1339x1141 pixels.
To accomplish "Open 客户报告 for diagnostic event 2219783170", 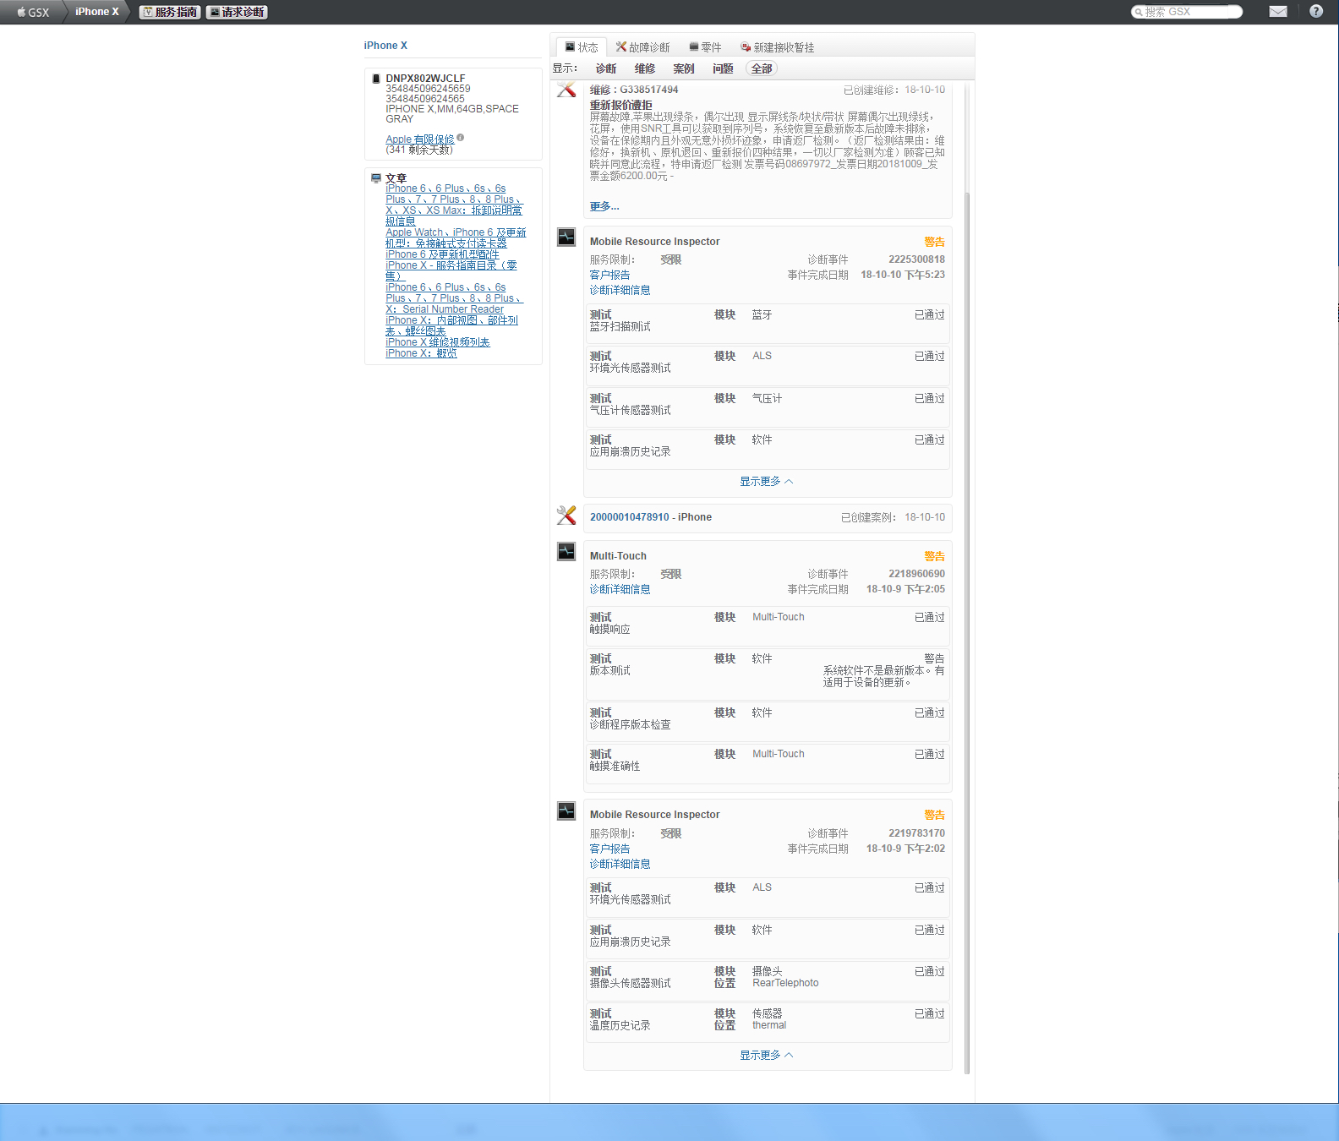I will 609,849.
